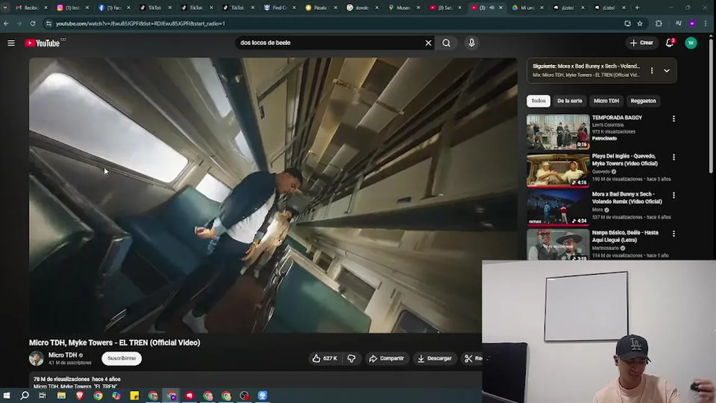This screenshot has width=716, height=403.
Task: Open options for Hasta Aquí Llegué video
Action: tap(673, 233)
